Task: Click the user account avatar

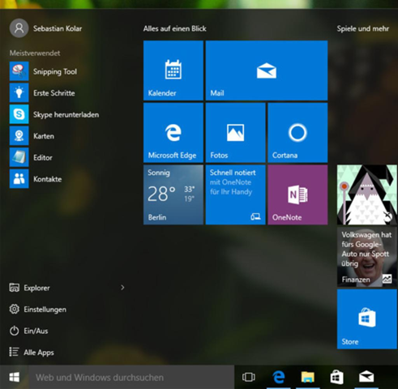Action: point(19,28)
